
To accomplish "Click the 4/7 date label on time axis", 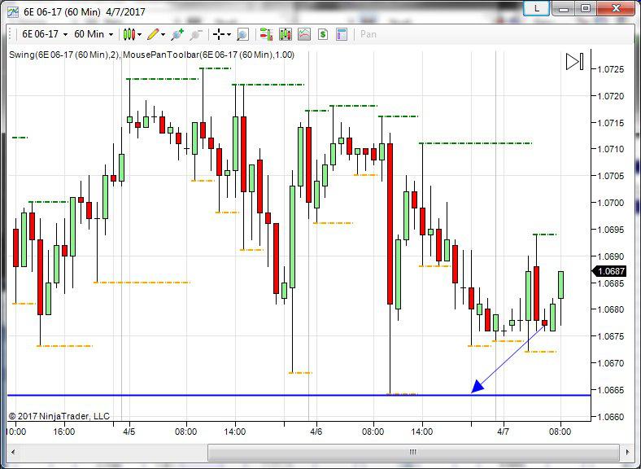I will point(504,432).
